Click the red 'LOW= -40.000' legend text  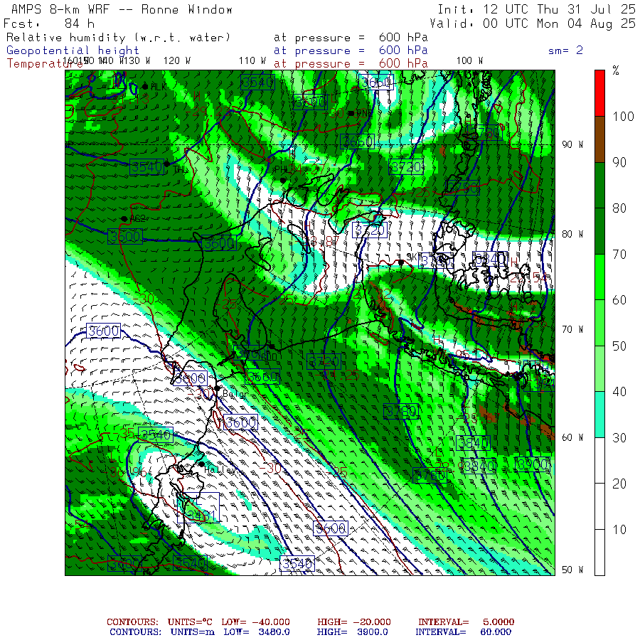point(255,622)
